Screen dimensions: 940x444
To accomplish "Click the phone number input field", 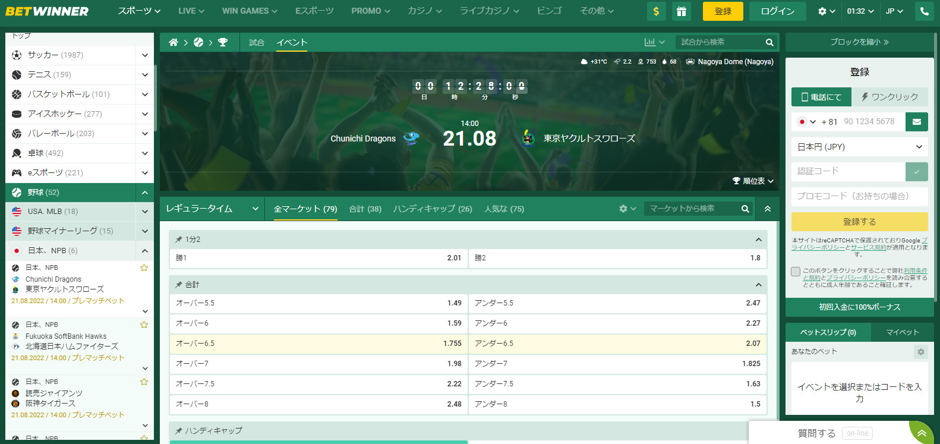I will (873, 122).
